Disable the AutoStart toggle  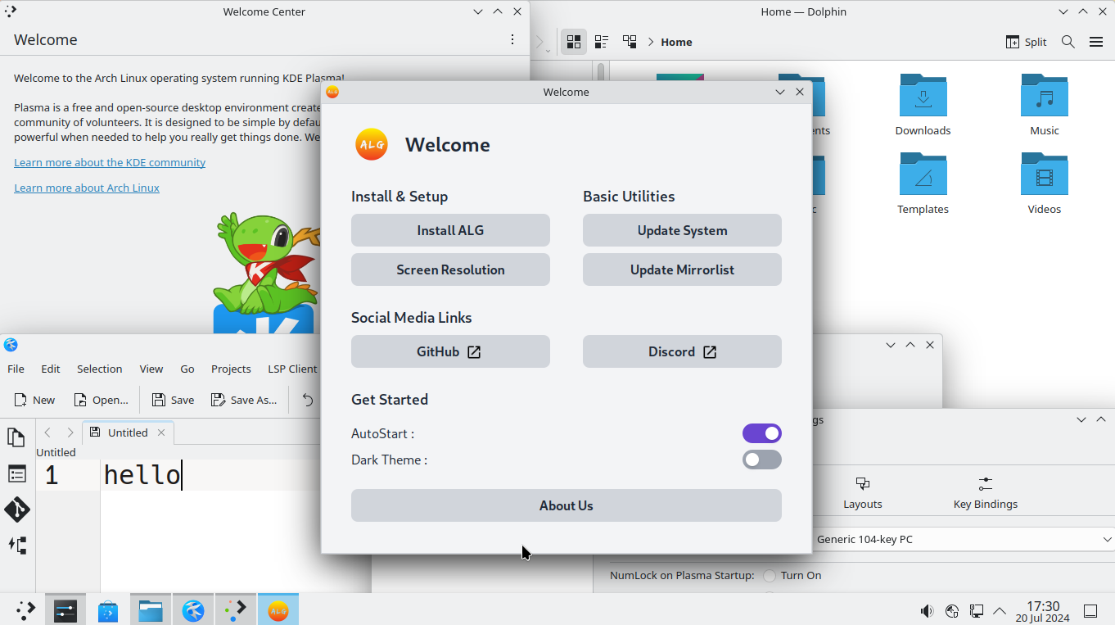(761, 433)
